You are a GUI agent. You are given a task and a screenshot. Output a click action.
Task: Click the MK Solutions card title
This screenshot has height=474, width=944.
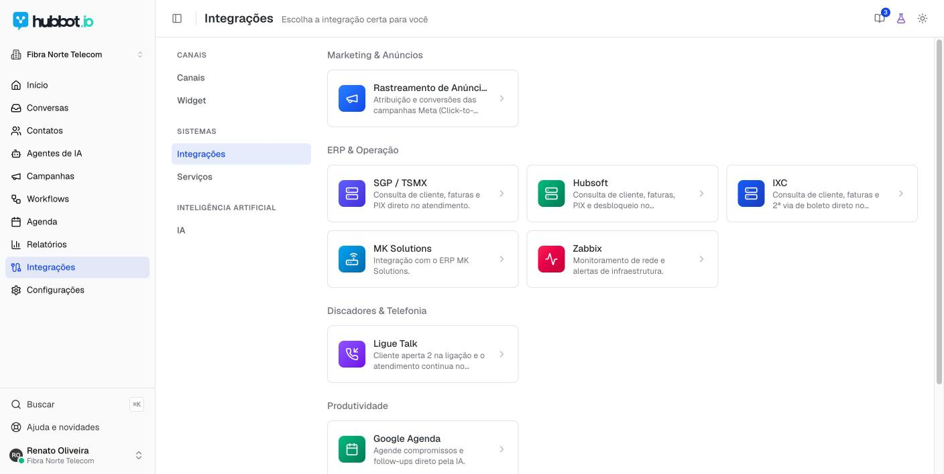[x=402, y=248]
